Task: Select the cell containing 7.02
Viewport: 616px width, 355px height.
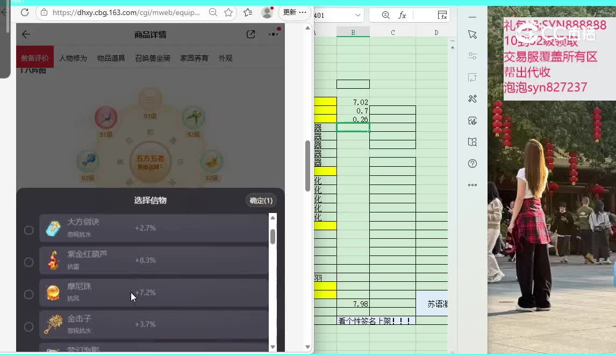Action: point(353,102)
